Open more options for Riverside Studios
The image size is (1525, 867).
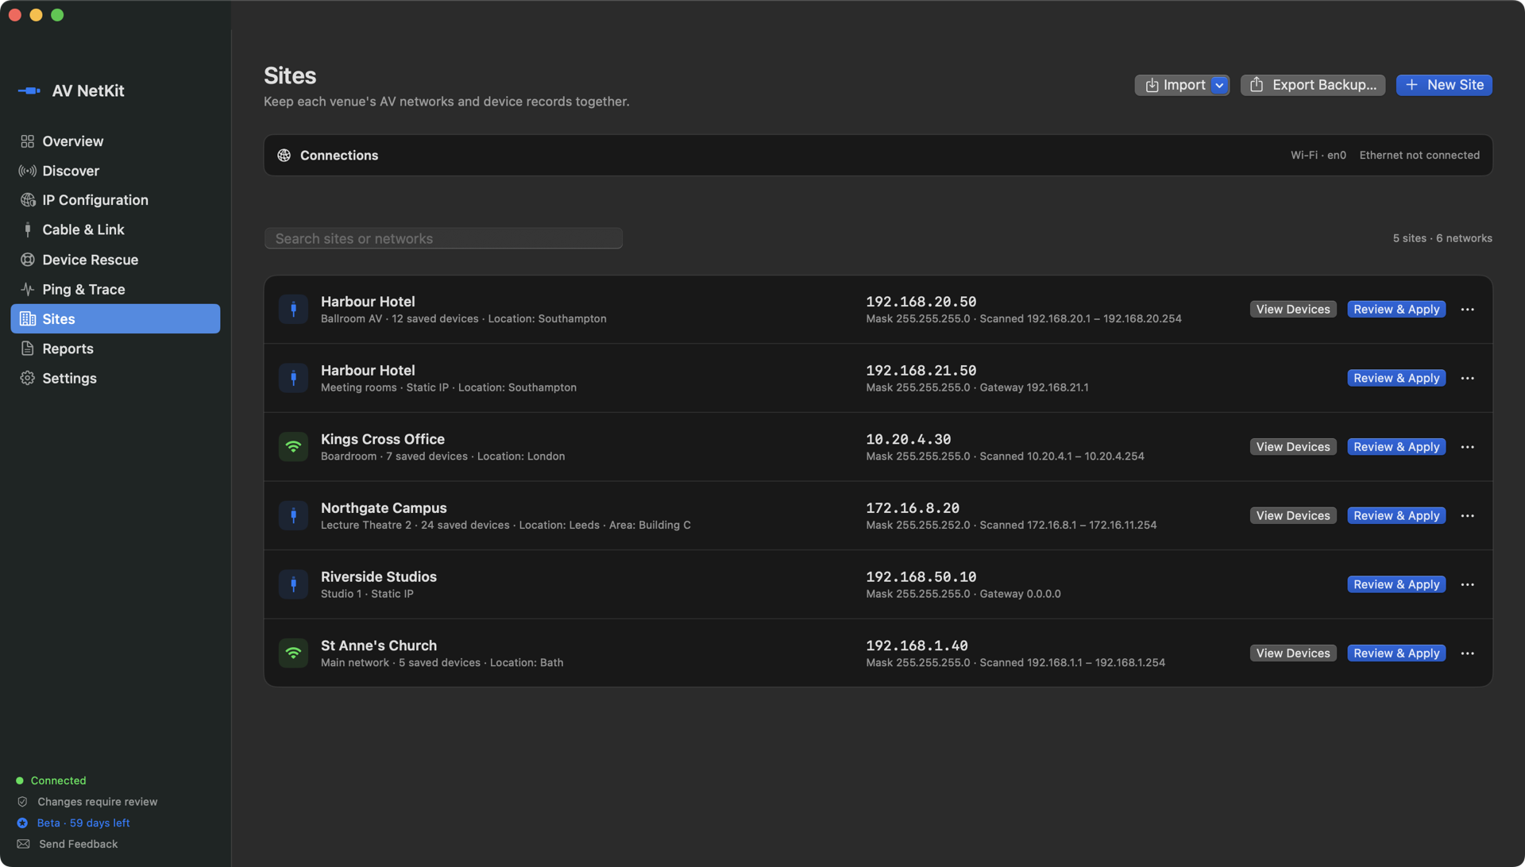click(1467, 584)
